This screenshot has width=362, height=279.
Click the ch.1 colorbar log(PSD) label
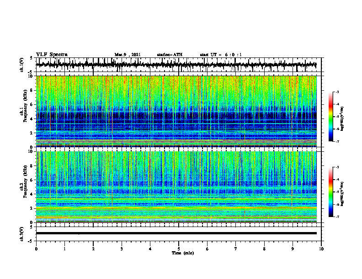342,119
